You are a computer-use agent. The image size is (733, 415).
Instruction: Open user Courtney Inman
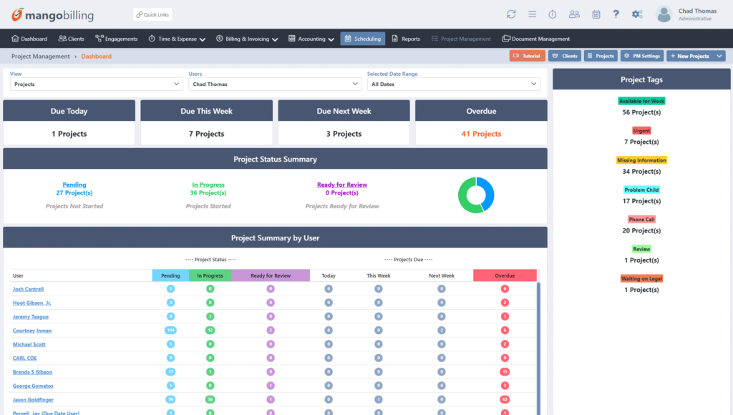click(32, 331)
